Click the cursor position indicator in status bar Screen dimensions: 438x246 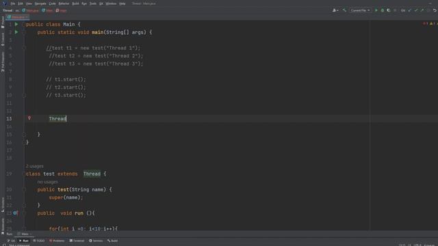(x=402, y=245)
